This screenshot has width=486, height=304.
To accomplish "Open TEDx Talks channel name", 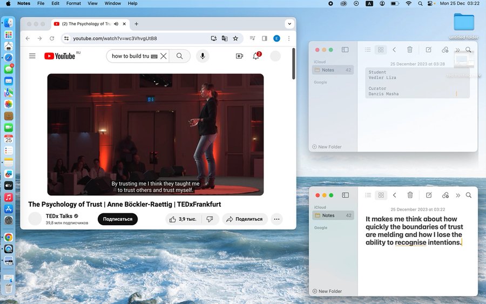I will pos(59,216).
